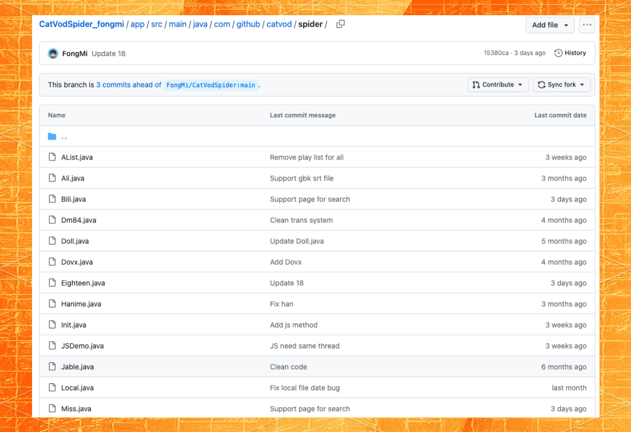631x432 pixels.
Task: Navigate to src breadcrumb folder
Action: tap(157, 24)
